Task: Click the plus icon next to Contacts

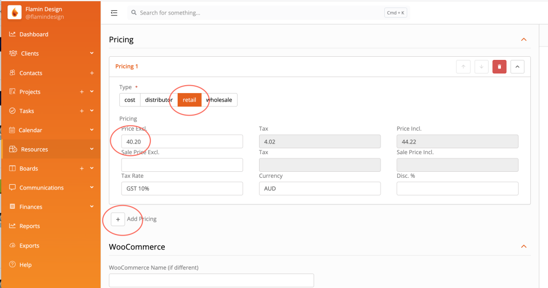Action: point(92,73)
